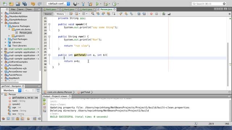Start Macro Recording red button
This screenshot has width=232, height=130.
(x=151, y=14)
